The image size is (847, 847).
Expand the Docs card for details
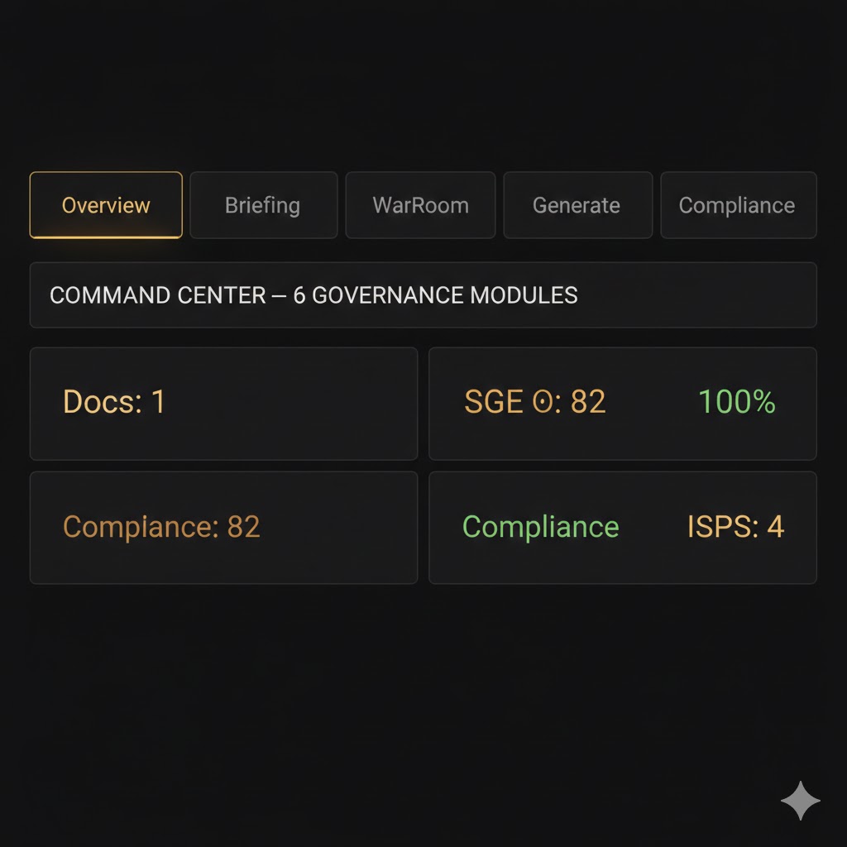[x=223, y=403]
